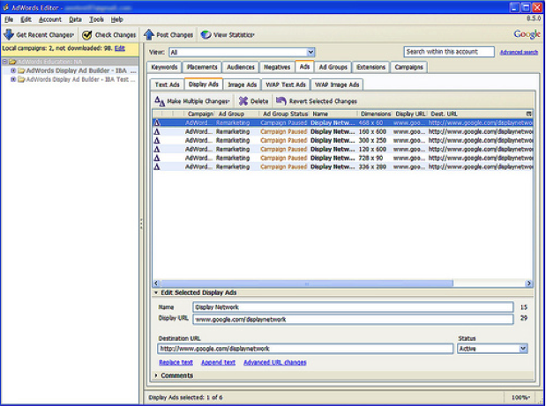Click the Post Changes up-arrow icon
Screen dimensions: 546x406
[149, 34]
